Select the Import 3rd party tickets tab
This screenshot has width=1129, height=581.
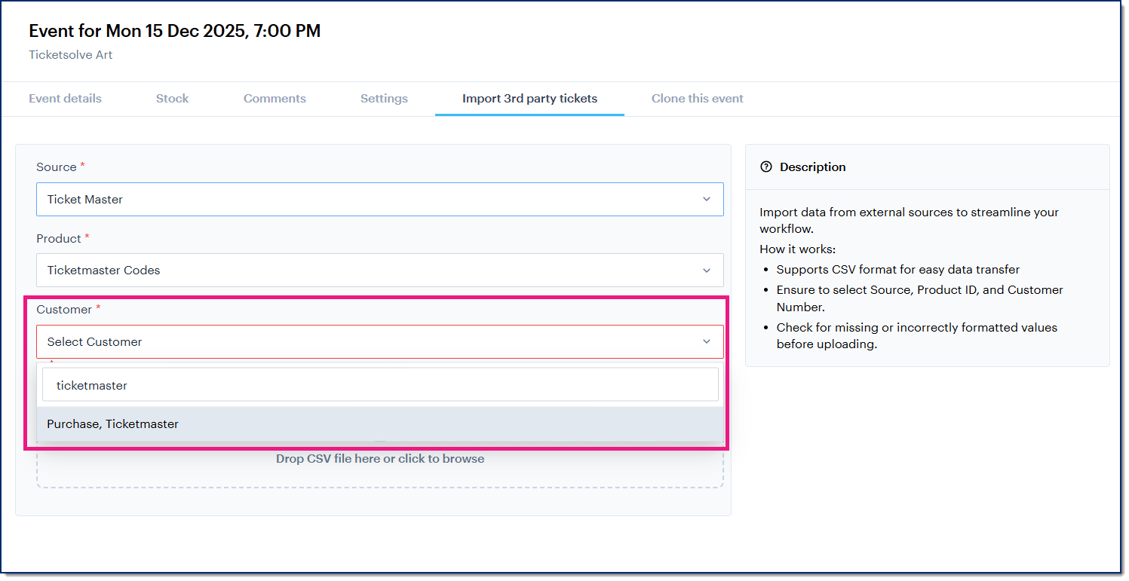pyautogui.click(x=529, y=99)
